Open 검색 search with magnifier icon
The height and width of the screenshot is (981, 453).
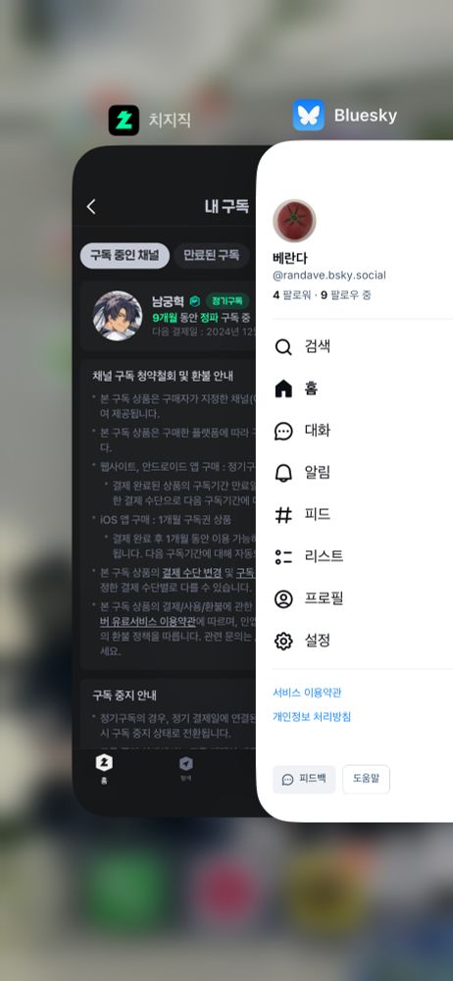[283, 347]
